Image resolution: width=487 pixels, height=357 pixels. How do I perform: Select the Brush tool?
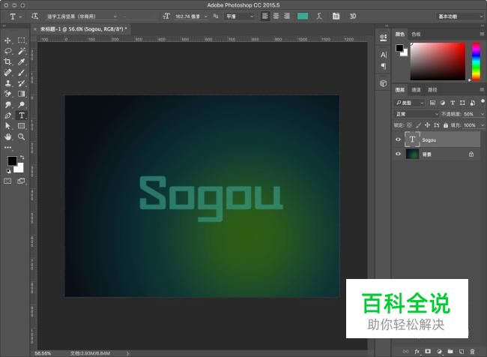tap(21, 73)
